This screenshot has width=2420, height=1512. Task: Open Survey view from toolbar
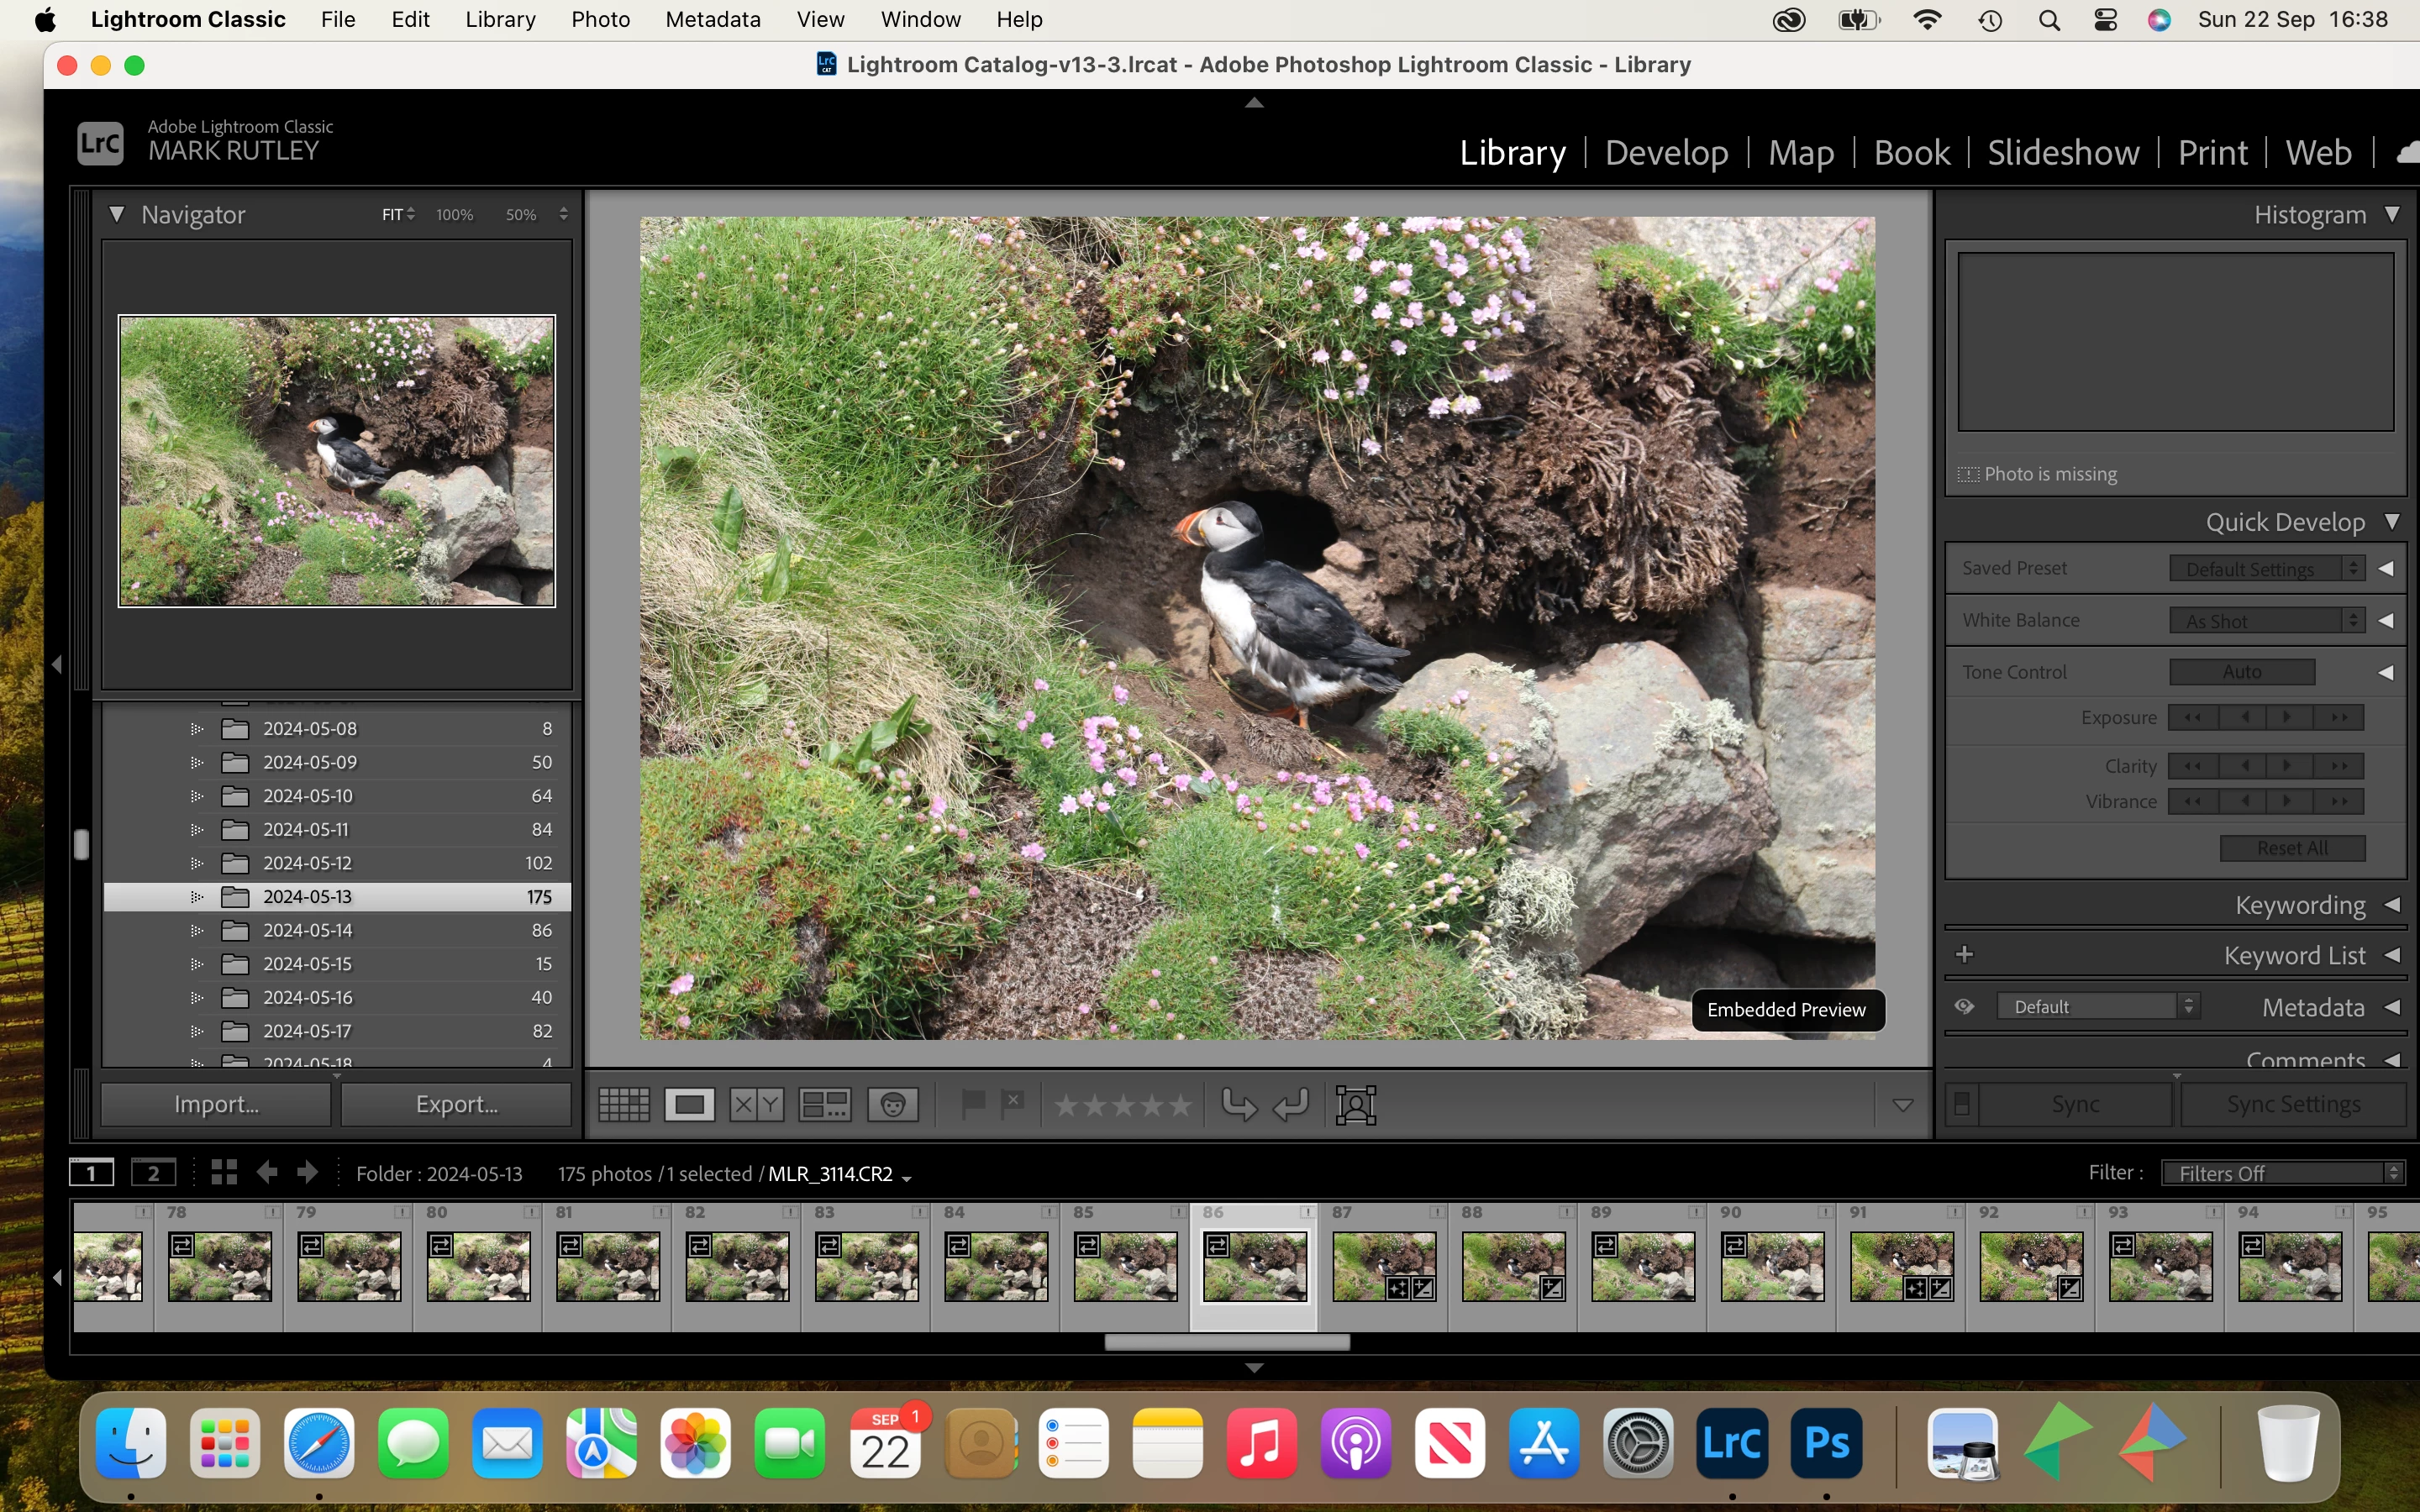pyautogui.click(x=825, y=1104)
